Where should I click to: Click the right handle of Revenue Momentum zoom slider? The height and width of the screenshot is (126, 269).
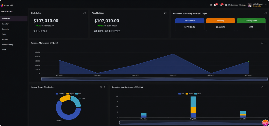(268, 79)
